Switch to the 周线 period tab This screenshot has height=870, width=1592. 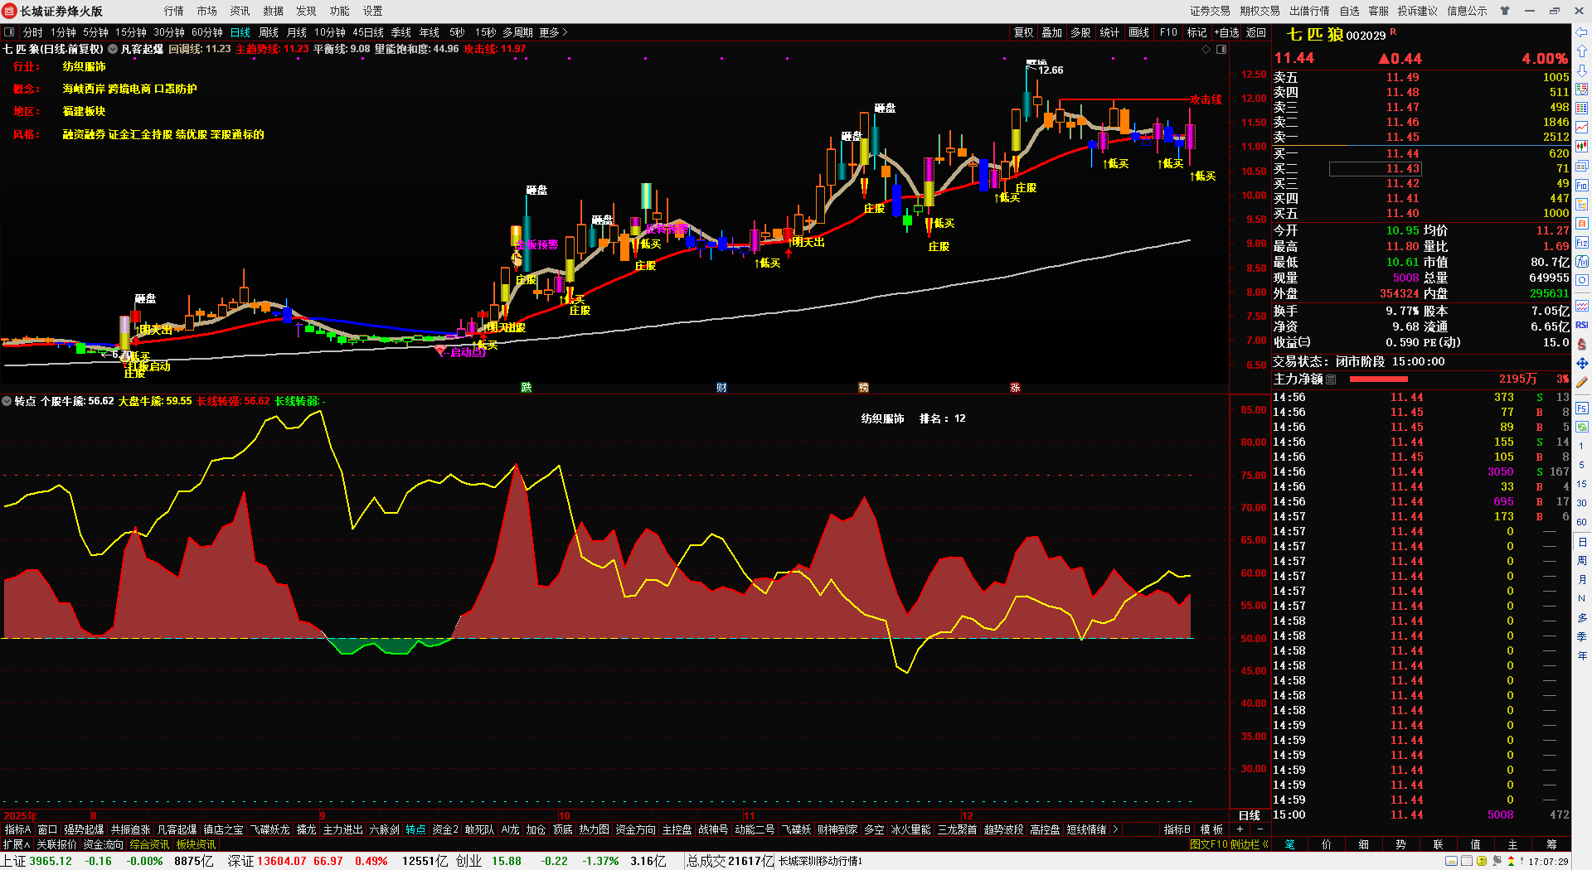coord(269,32)
